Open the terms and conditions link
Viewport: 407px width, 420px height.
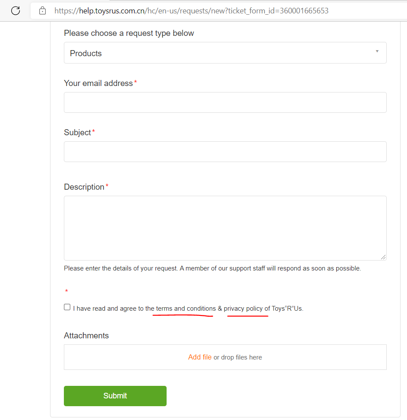[183, 309]
